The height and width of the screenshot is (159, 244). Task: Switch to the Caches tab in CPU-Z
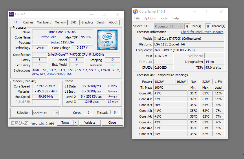click(28, 22)
